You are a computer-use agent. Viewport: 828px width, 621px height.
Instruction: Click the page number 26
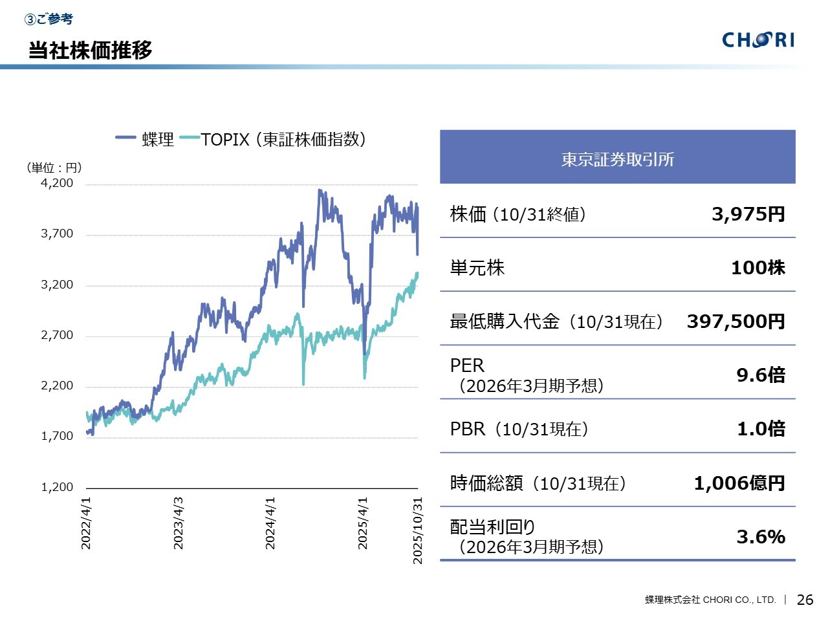pos(805,600)
